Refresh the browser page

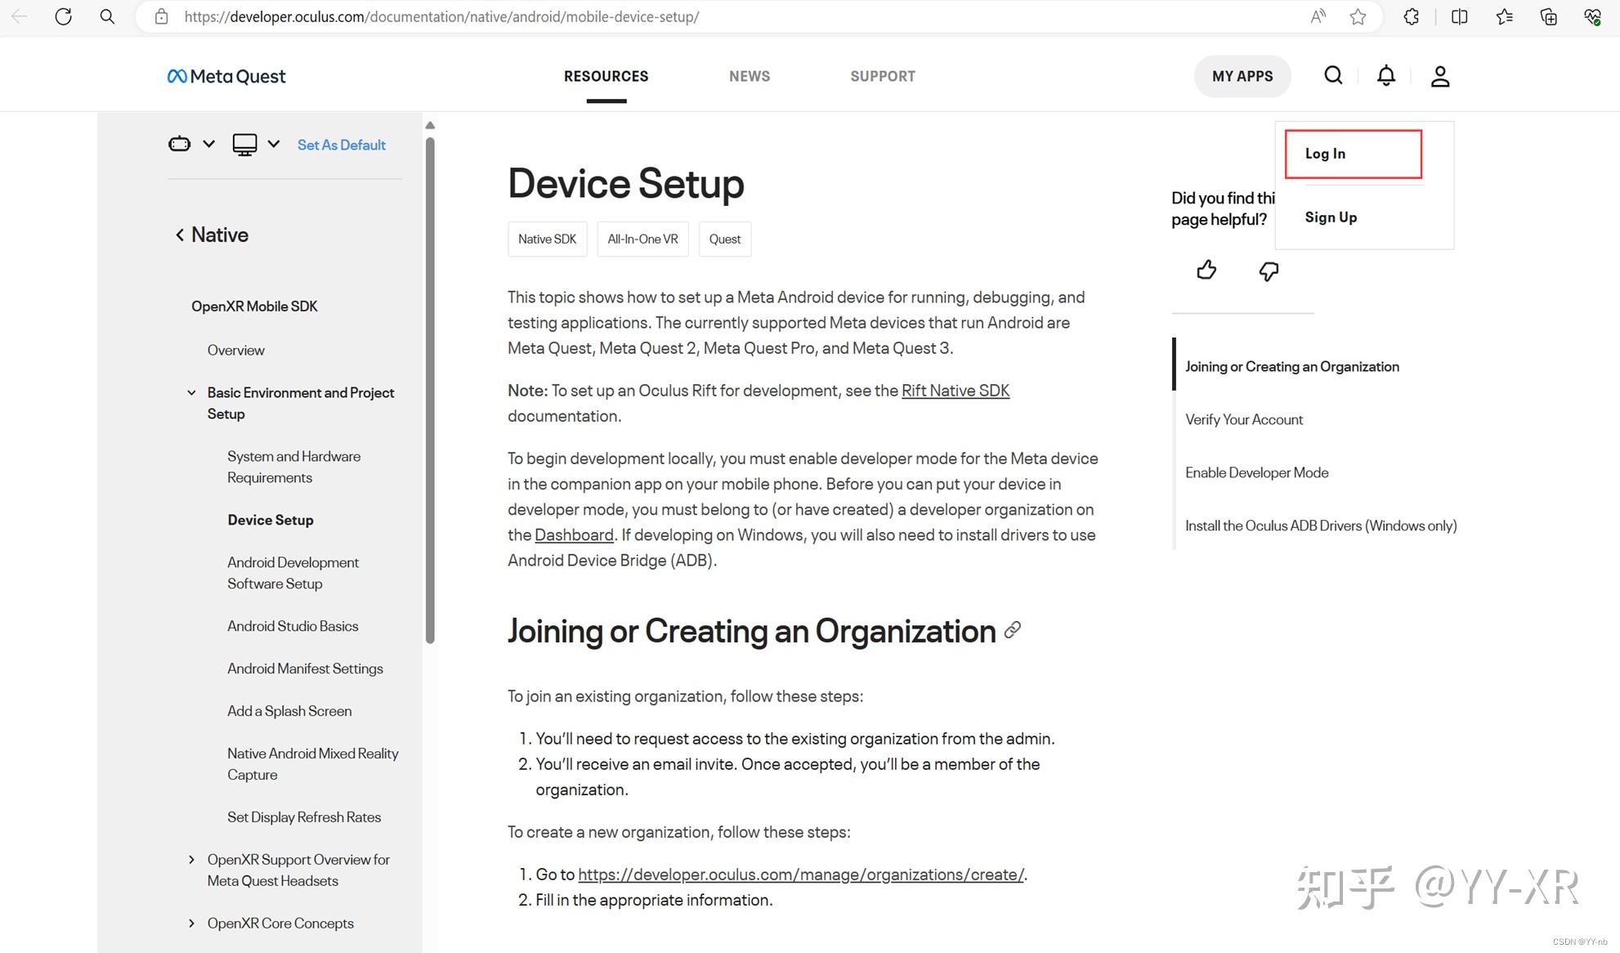coord(63,16)
